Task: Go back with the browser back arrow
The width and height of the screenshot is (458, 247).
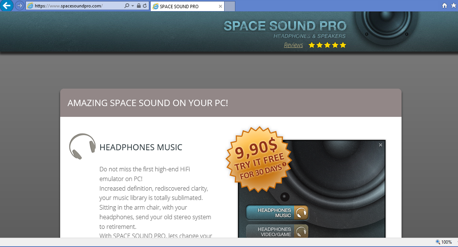Action: coord(7,5)
